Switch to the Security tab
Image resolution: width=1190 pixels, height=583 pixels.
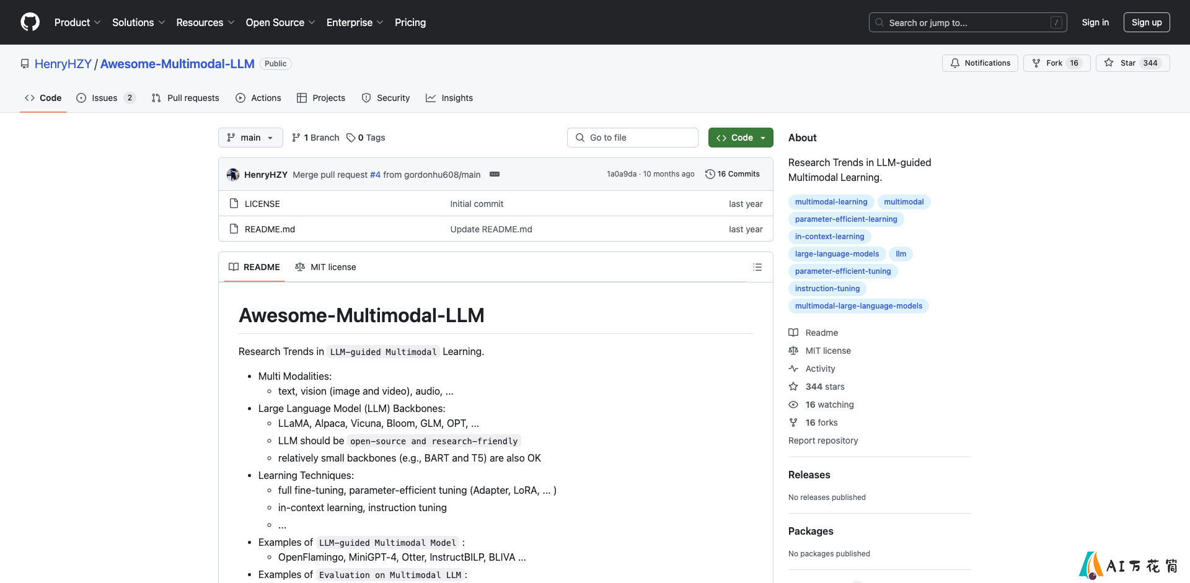tap(386, 98)
